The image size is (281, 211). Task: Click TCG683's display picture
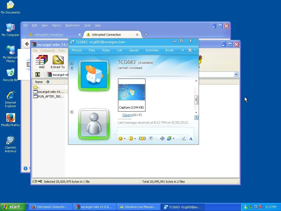click(94, 75)
